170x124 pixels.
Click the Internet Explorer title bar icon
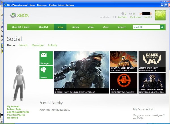tap(5, 5)
